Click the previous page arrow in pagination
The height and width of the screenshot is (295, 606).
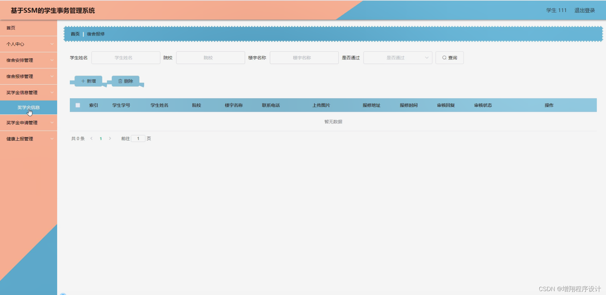[x=92, y=138]
